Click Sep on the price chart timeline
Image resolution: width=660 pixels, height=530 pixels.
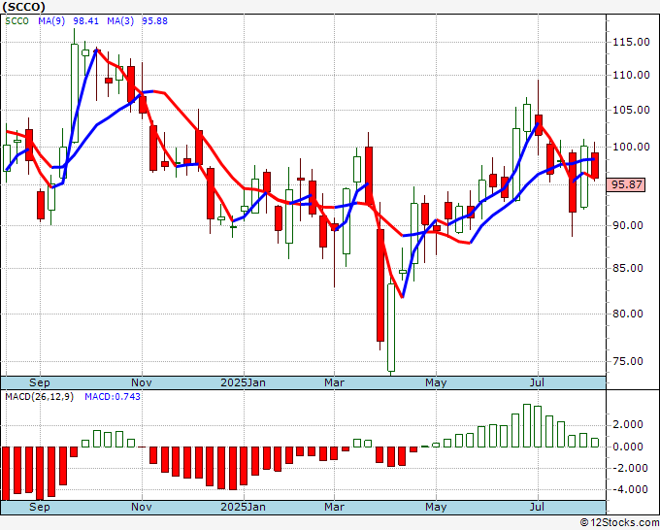coord(40,382)
